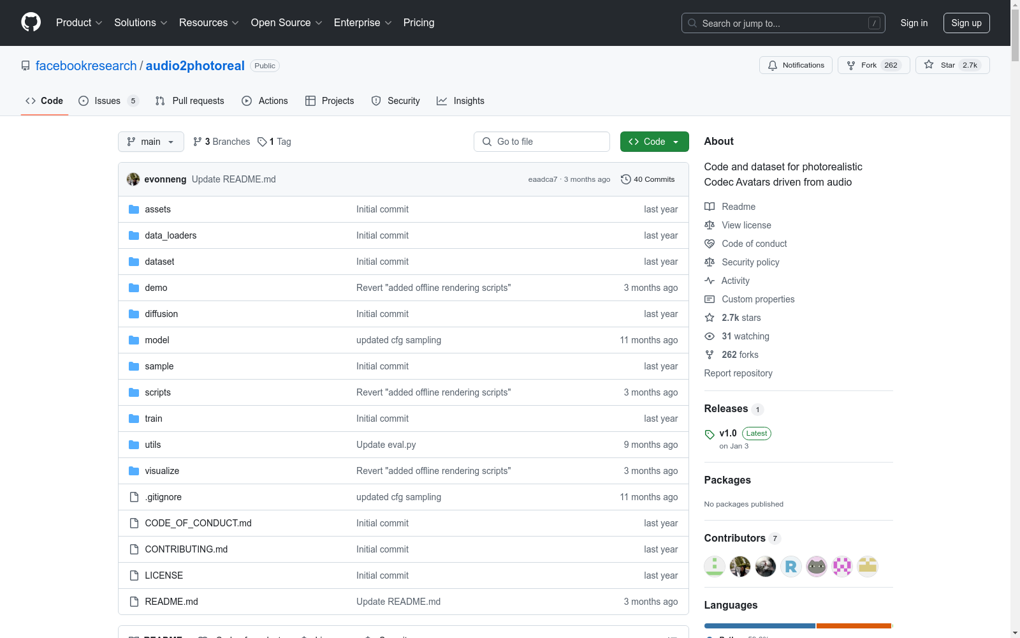Expand the green Code dropdown
This screenshot has width=1020, height=638.
click(654, 142)
